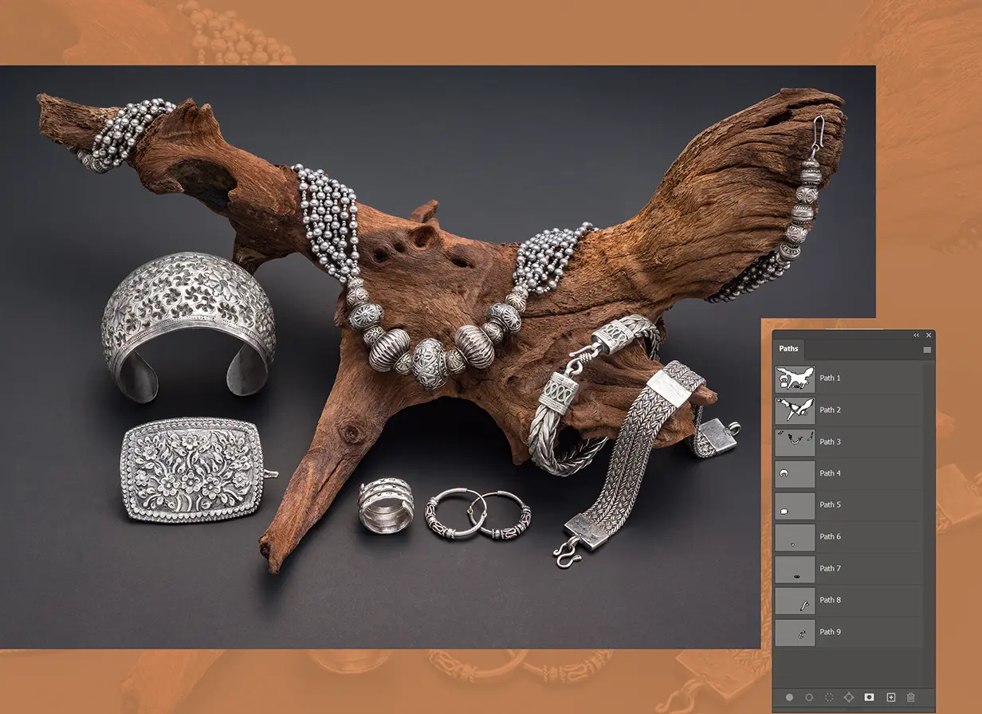Create new path with plus icon
This screenshot has width=982, height=714.
(x=891, y=697)
